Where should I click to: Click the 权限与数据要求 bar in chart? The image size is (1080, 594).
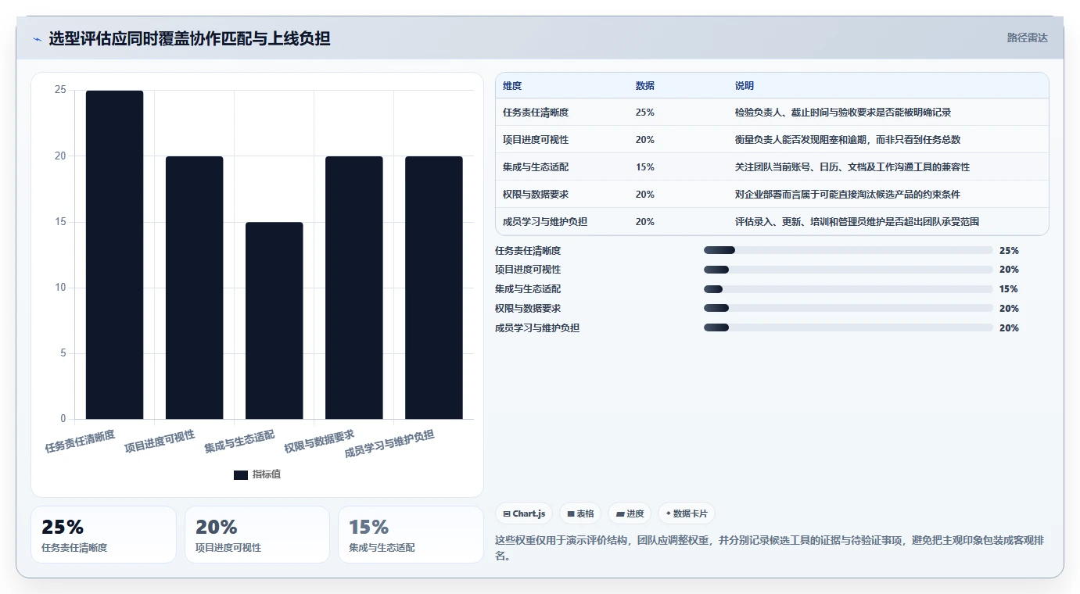click(353, 288)
